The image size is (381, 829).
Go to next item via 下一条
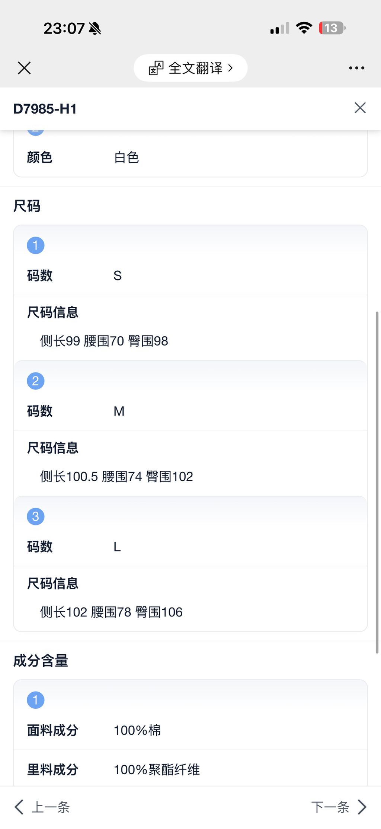point(330,807)
